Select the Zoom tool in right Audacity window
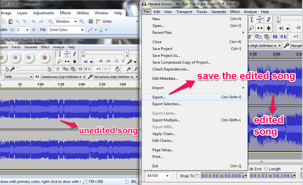Image resolution: width=303 pixels, height=185 pixels. point(251,28)
